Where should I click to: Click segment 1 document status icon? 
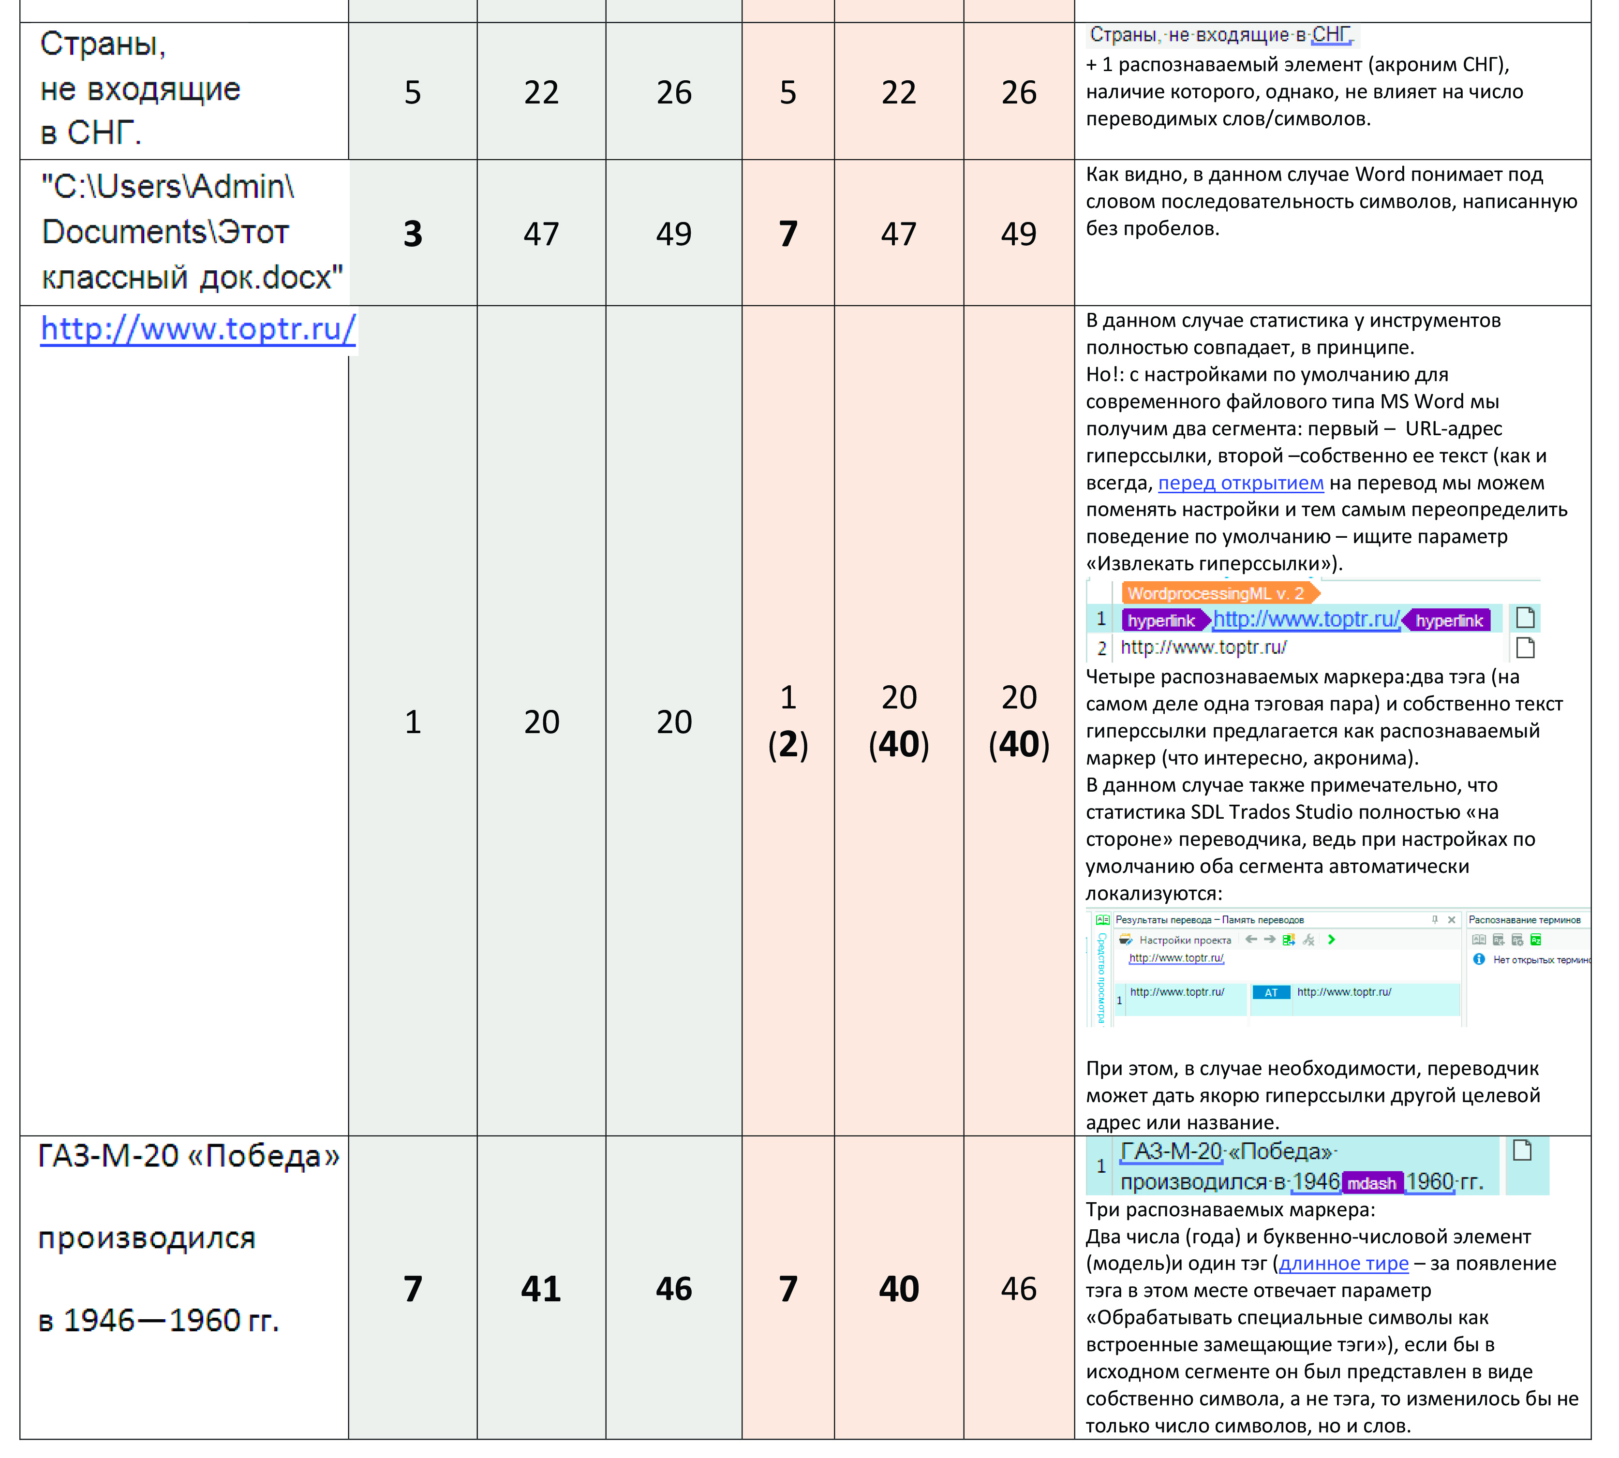point(1525,618)
